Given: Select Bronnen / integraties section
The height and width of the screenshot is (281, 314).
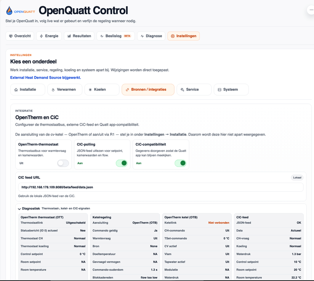Looking at the screenshot, I should click(148, 90).
